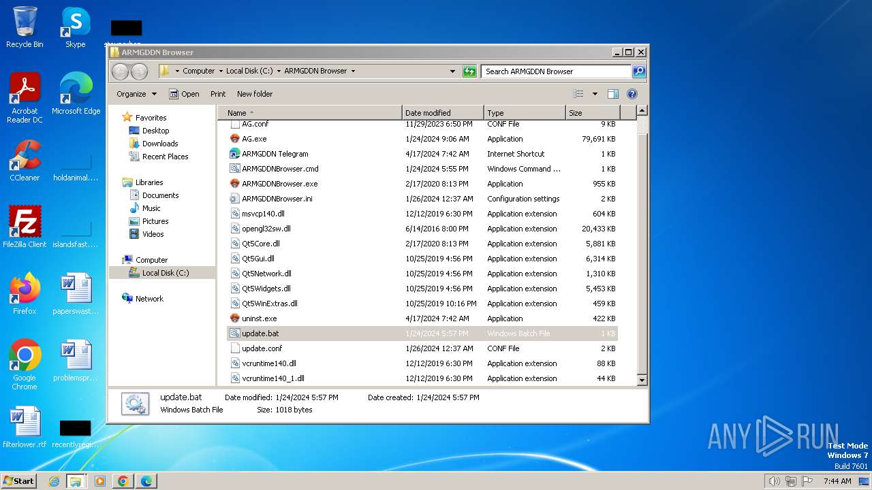Click the Change your view icon
This screenshot has width=872, height=490.
tap(578, 94)
